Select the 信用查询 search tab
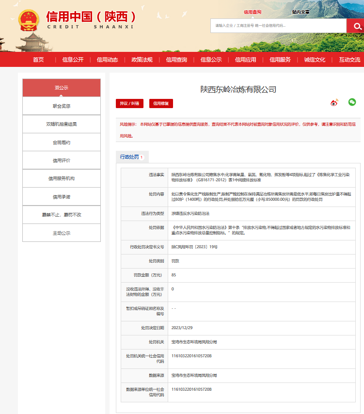 (253, 12)
